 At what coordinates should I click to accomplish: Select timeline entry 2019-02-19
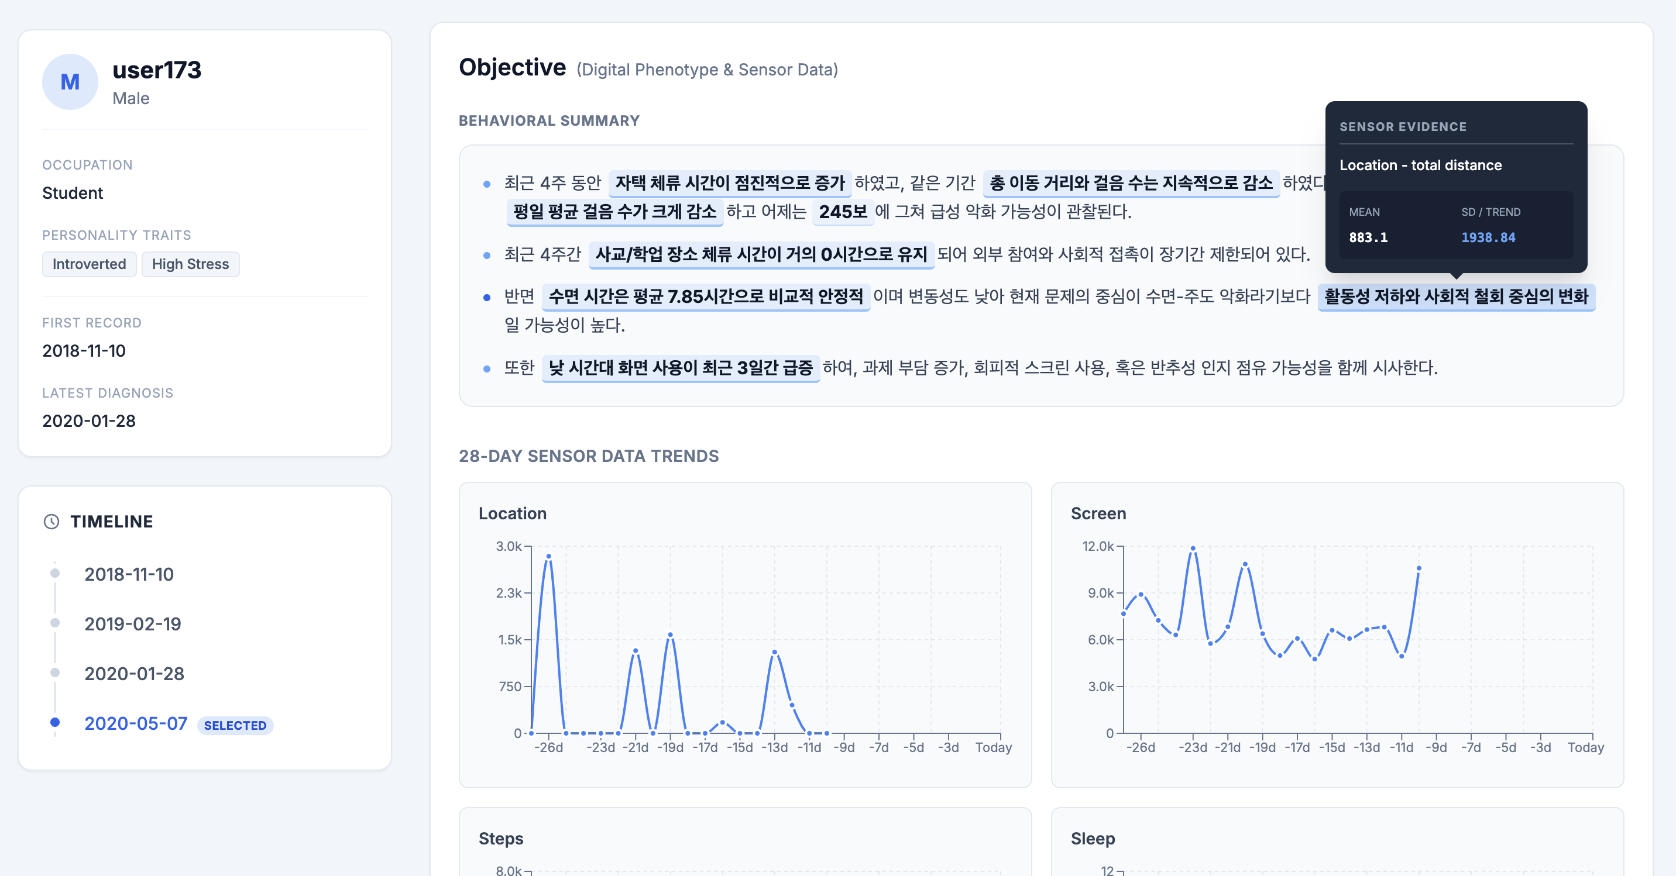pos(132,624)
